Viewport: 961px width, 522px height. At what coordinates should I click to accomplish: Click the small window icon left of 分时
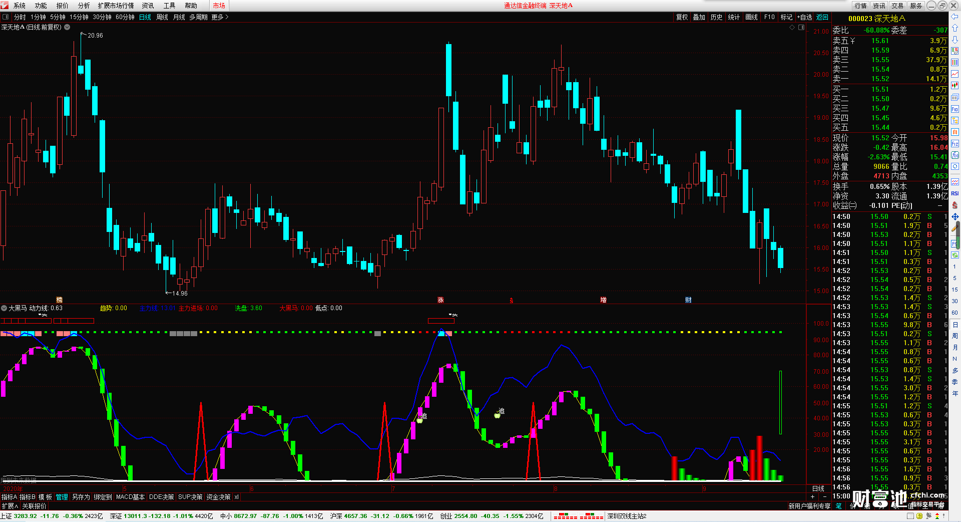click(x=6, y=17)
